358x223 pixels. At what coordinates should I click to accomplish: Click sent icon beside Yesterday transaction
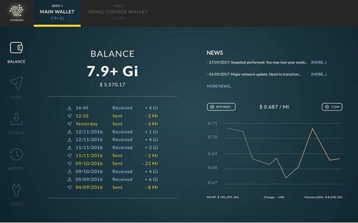coord(69,124)
